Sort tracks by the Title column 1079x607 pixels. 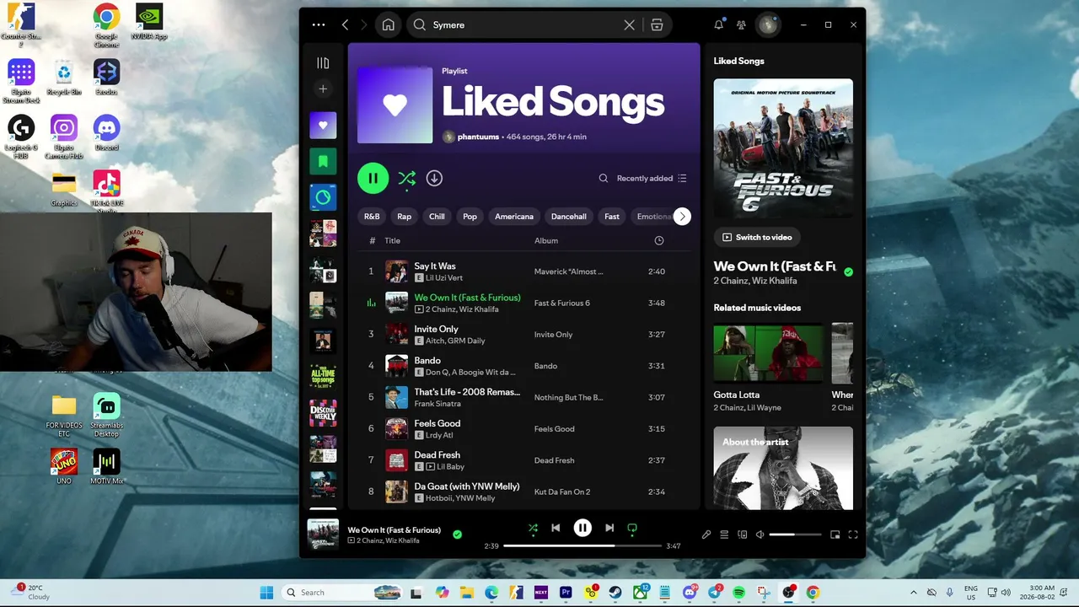click(393, 241)
